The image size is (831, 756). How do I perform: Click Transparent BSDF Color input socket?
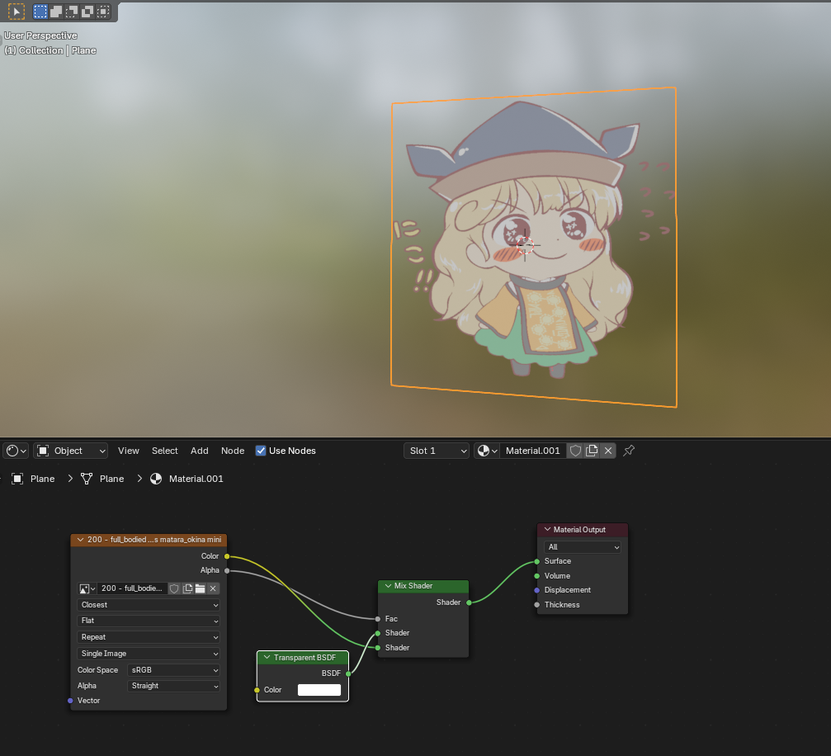(257, 690)
